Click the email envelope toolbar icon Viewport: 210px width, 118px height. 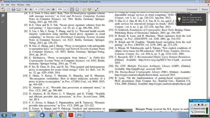(x=19, y=10)
